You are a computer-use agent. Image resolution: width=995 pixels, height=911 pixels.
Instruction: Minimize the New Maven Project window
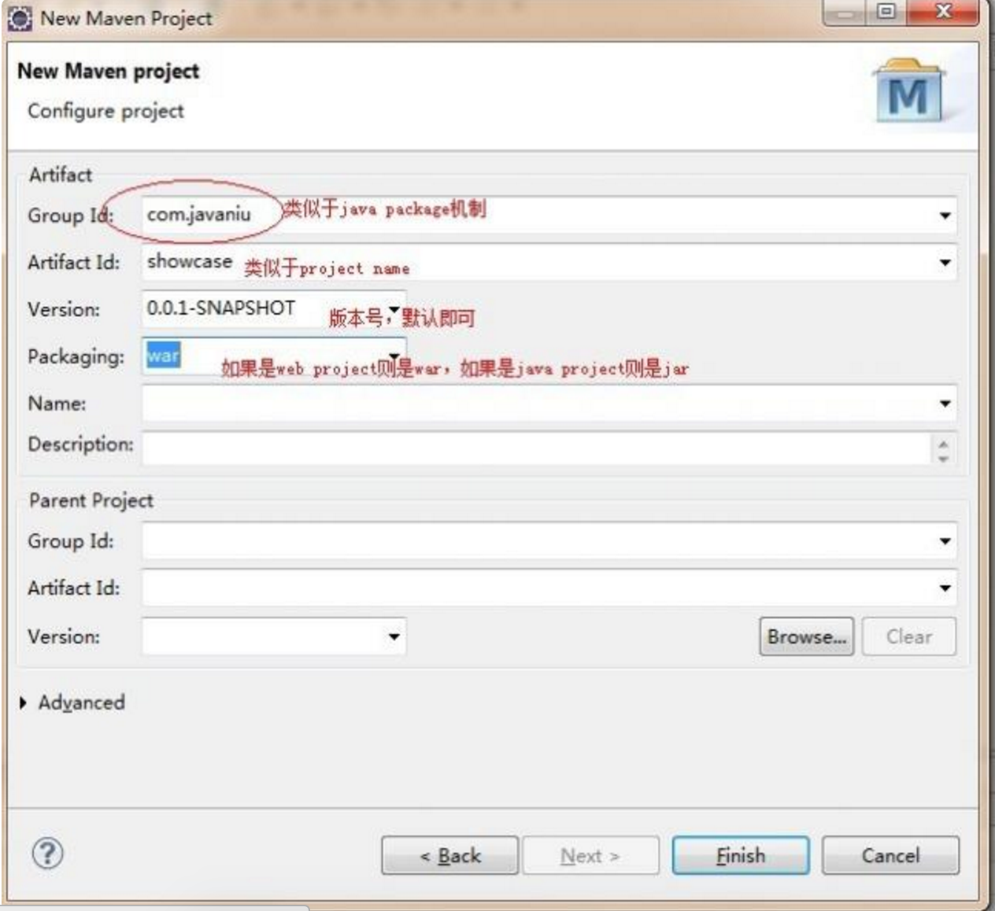846,12
